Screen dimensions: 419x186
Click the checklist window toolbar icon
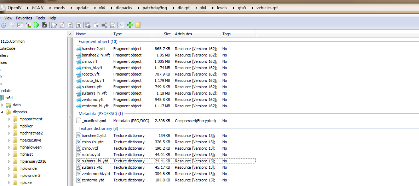[x=20, y=25]
